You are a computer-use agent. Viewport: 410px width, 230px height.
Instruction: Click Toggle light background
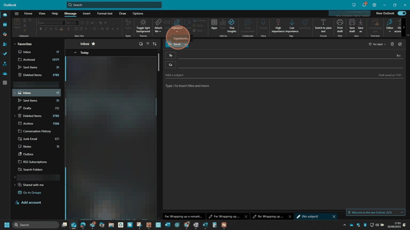(x=143, y=26)
